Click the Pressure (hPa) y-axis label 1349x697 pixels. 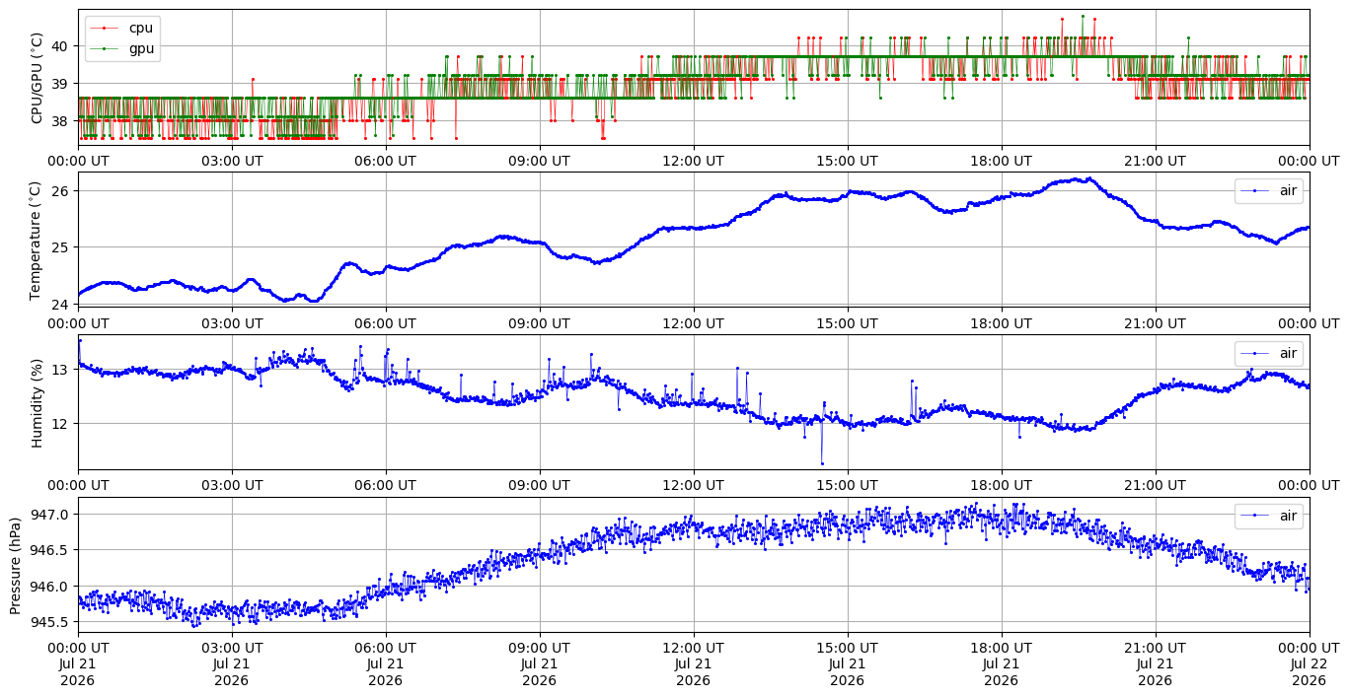(16, 565)
